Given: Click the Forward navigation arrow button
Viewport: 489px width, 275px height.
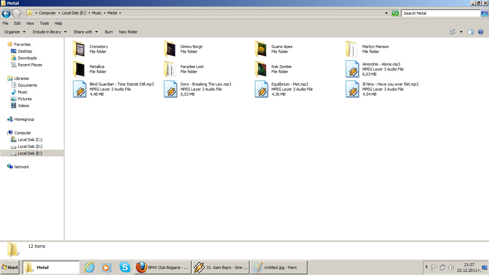Looking at the screenshot, I should click(x=16, y=14).
